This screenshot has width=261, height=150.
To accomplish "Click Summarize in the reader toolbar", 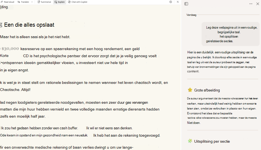I will pyautogui.click(x=44, y=2).
